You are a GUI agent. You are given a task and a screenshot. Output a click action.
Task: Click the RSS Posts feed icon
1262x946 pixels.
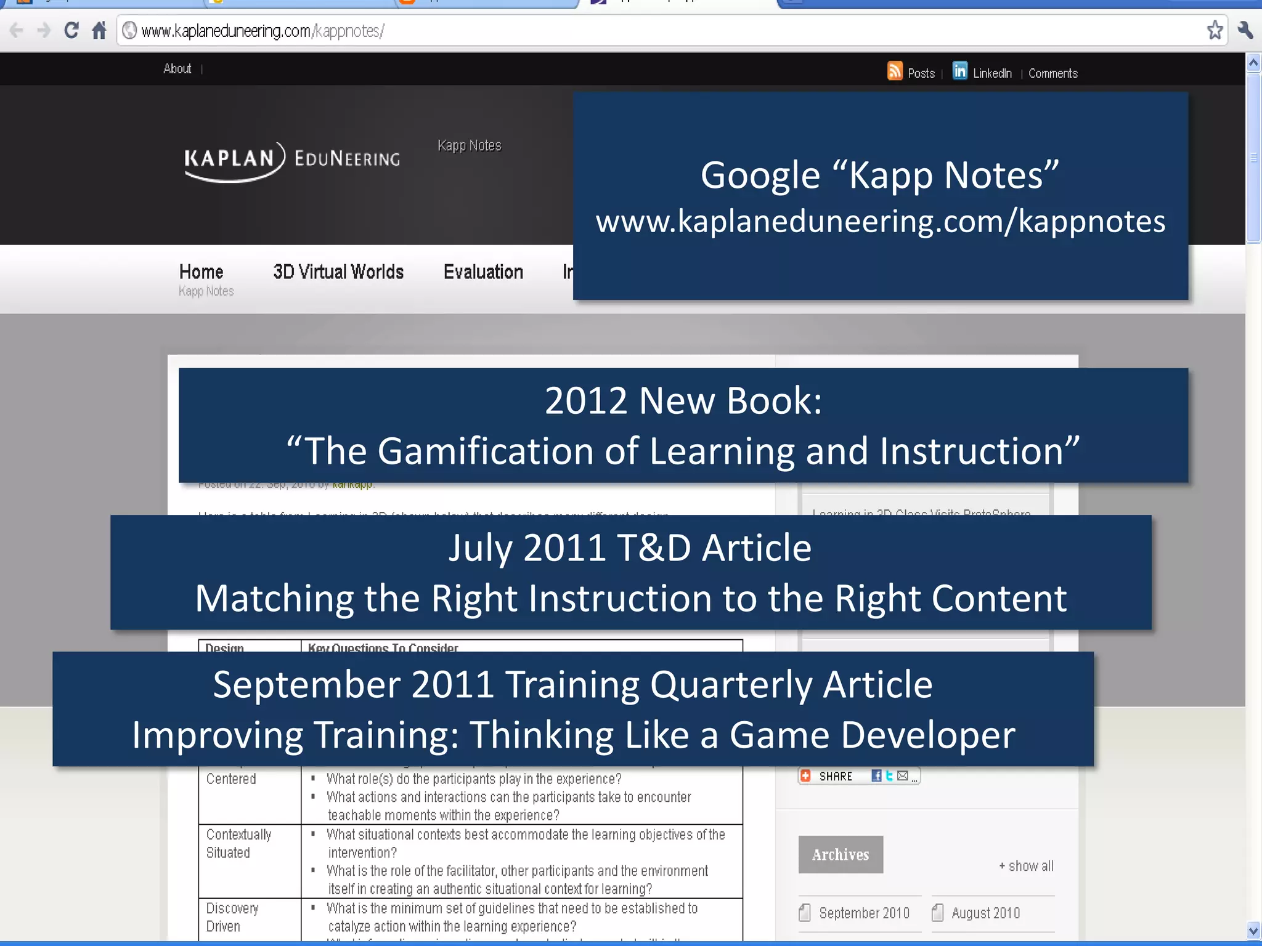click(x=895, y=71)
